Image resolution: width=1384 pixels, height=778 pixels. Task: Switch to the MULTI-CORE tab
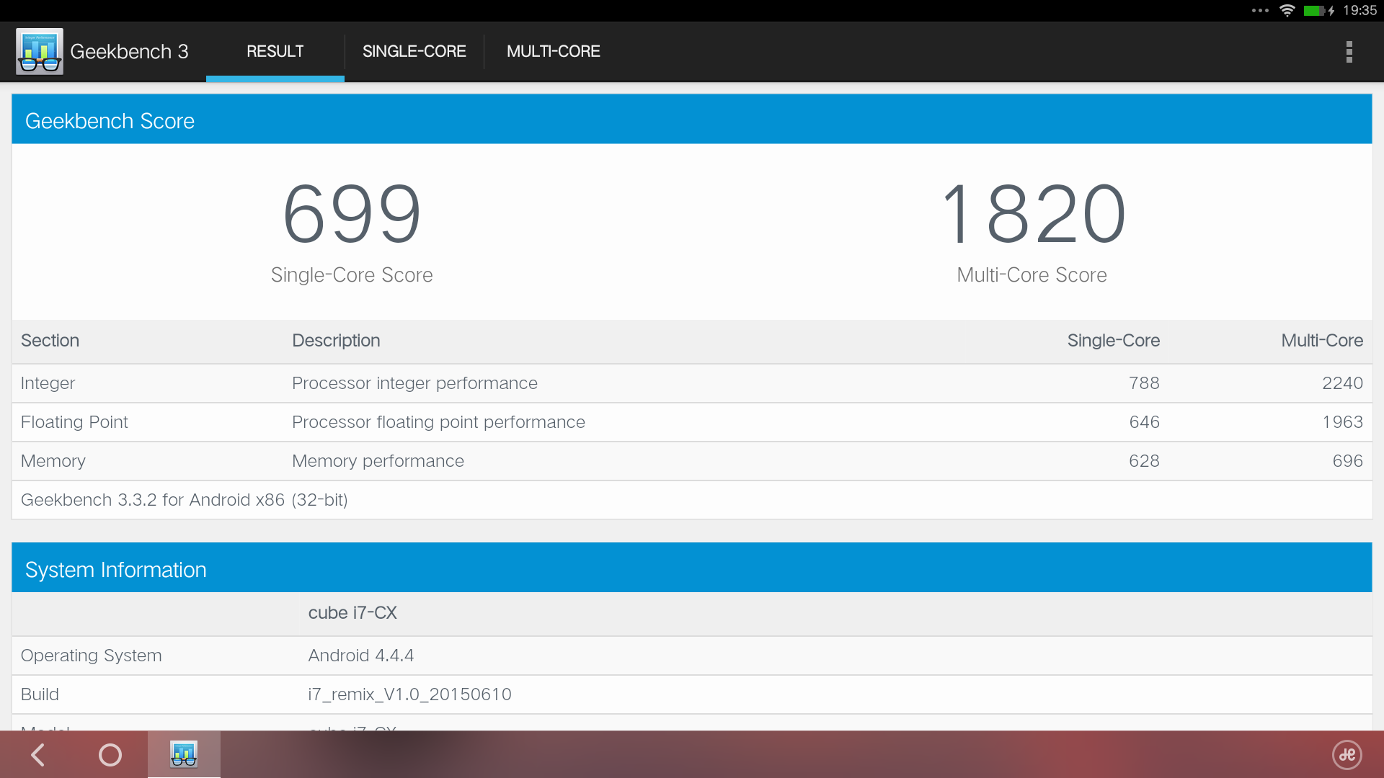553,52
